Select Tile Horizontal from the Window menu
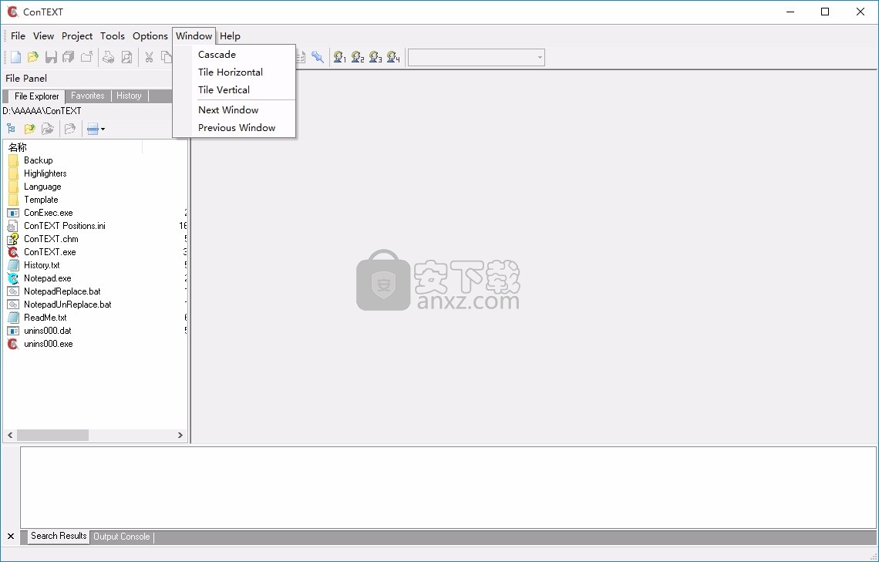 230,72
